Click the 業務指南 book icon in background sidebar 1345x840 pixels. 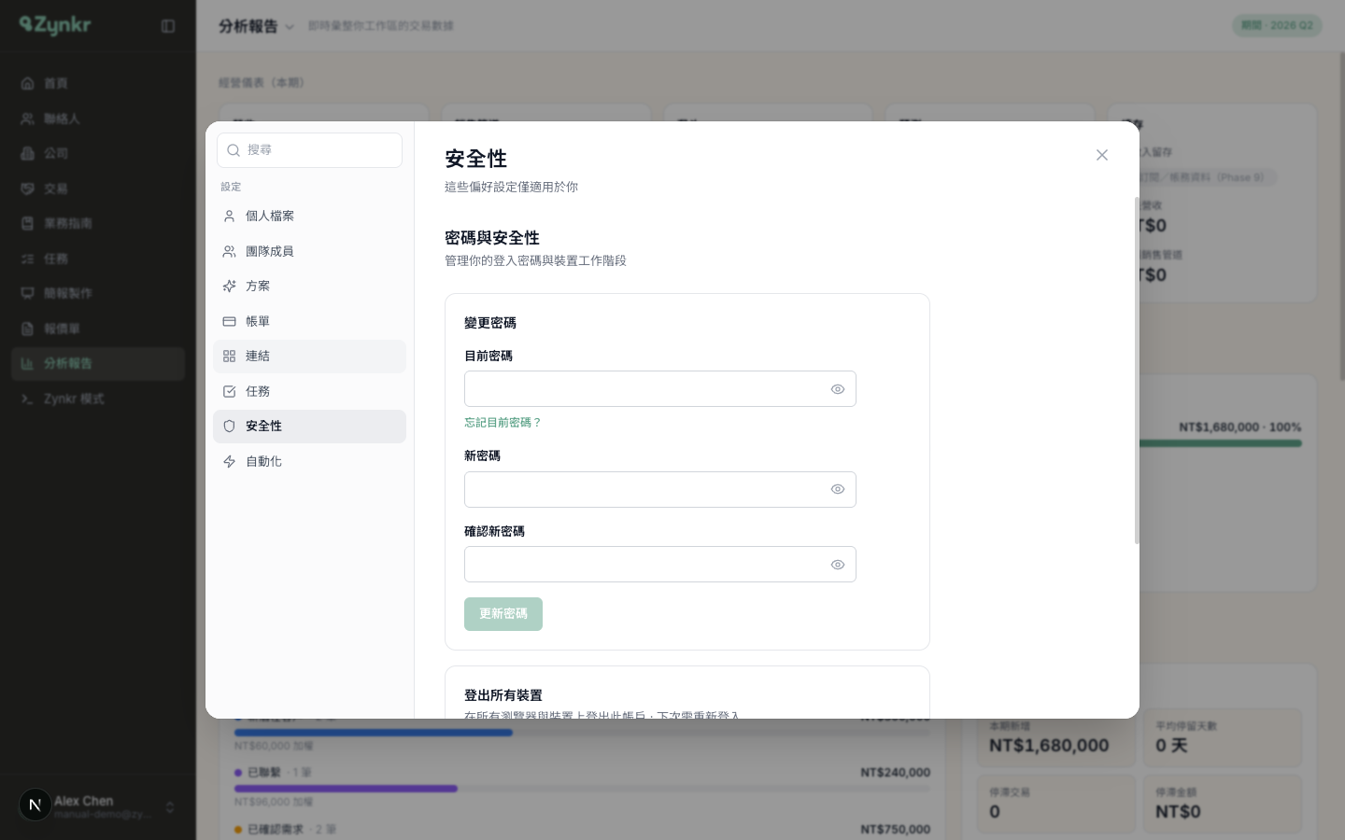pos(28,223)
